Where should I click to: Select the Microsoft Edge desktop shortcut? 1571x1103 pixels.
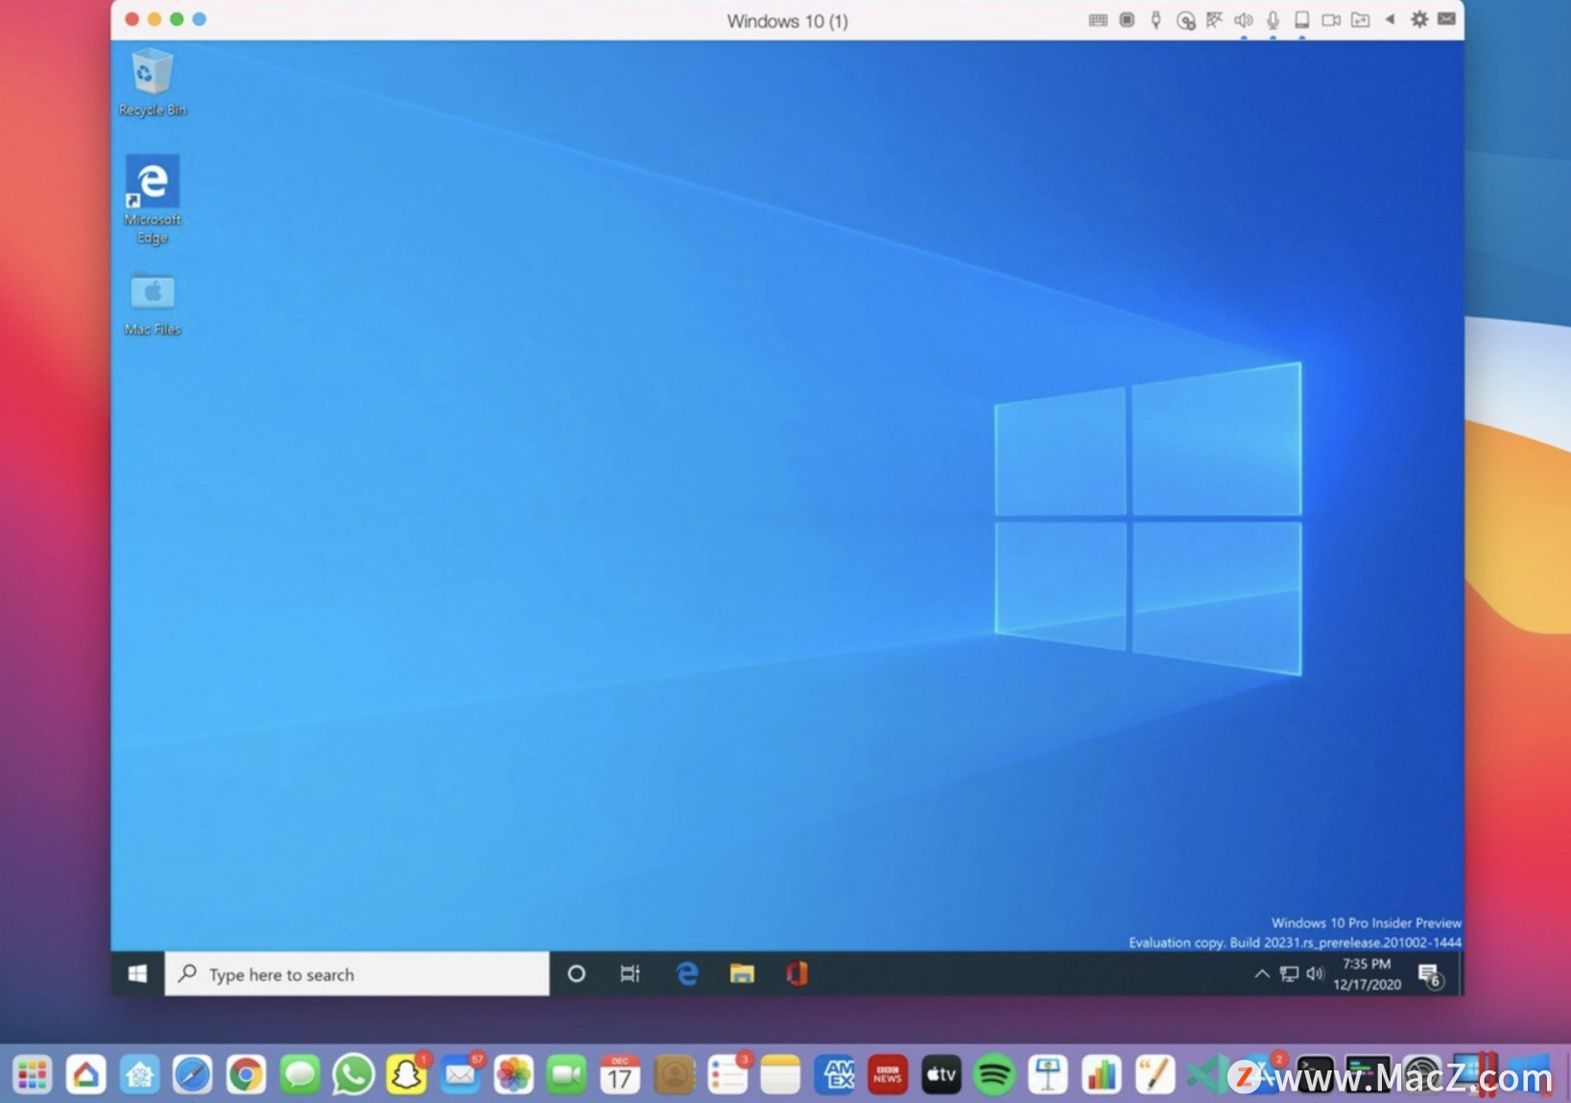(152, 200)
